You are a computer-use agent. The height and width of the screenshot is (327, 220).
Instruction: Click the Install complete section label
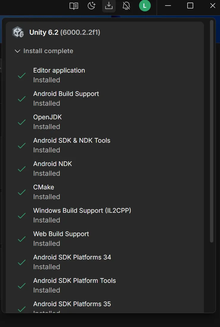coord(48,51)
